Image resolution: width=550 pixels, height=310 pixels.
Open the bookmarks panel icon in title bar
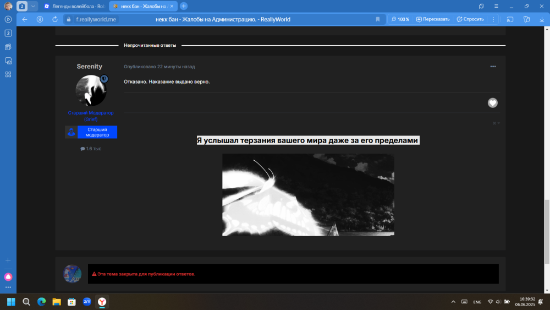[481, 6]
